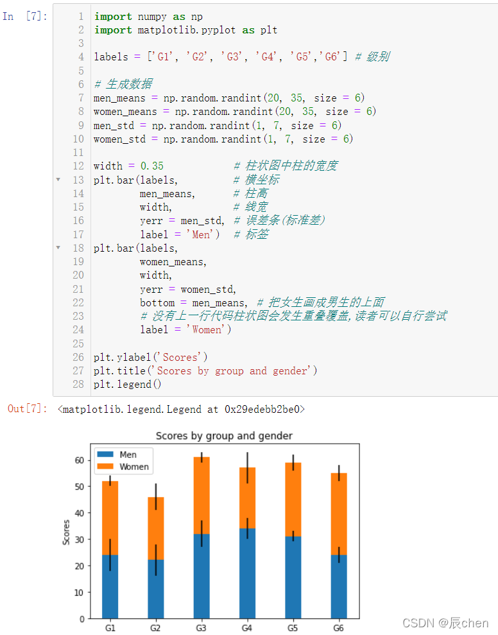
Task: Click the 'yerr = women_std,' line
Action: coord(188,289)
